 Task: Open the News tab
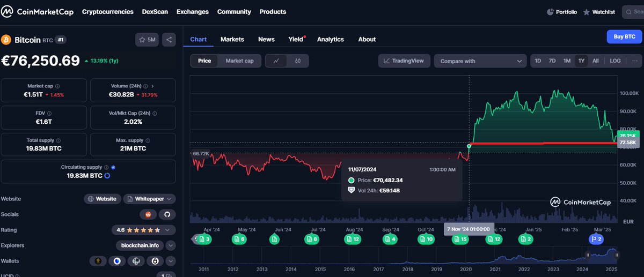(266, 39)
